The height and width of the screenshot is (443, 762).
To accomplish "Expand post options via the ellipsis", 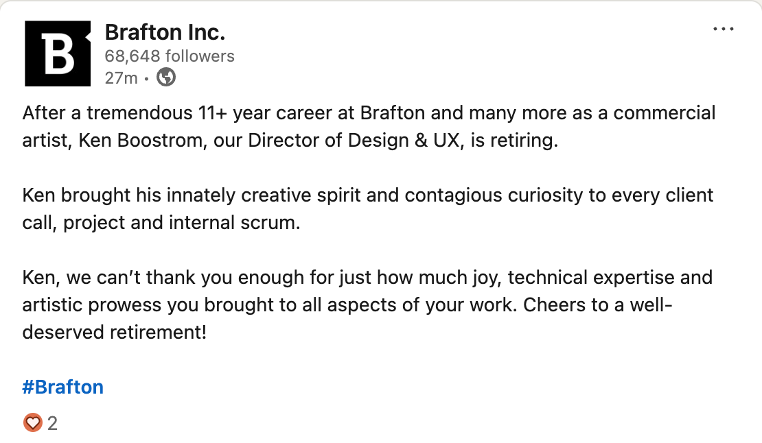I will point(724,29).
